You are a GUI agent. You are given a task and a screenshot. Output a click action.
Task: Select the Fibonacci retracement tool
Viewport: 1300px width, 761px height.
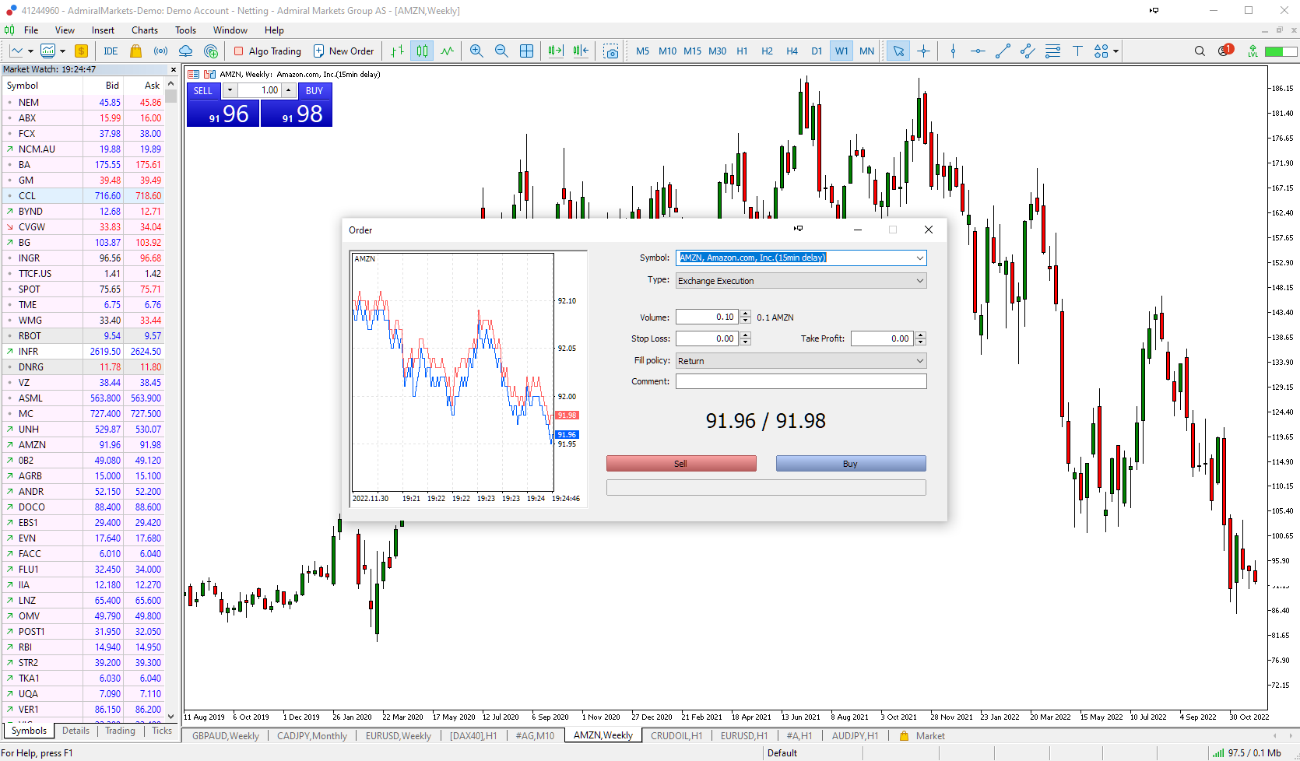[1052, 51]
